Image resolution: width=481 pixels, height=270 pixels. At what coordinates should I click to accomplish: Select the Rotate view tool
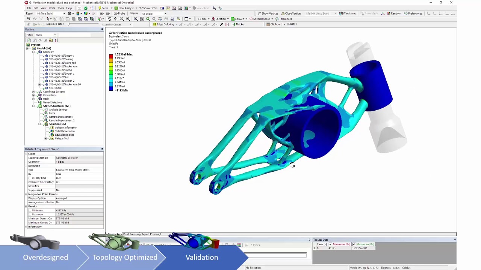click(110, 19)
